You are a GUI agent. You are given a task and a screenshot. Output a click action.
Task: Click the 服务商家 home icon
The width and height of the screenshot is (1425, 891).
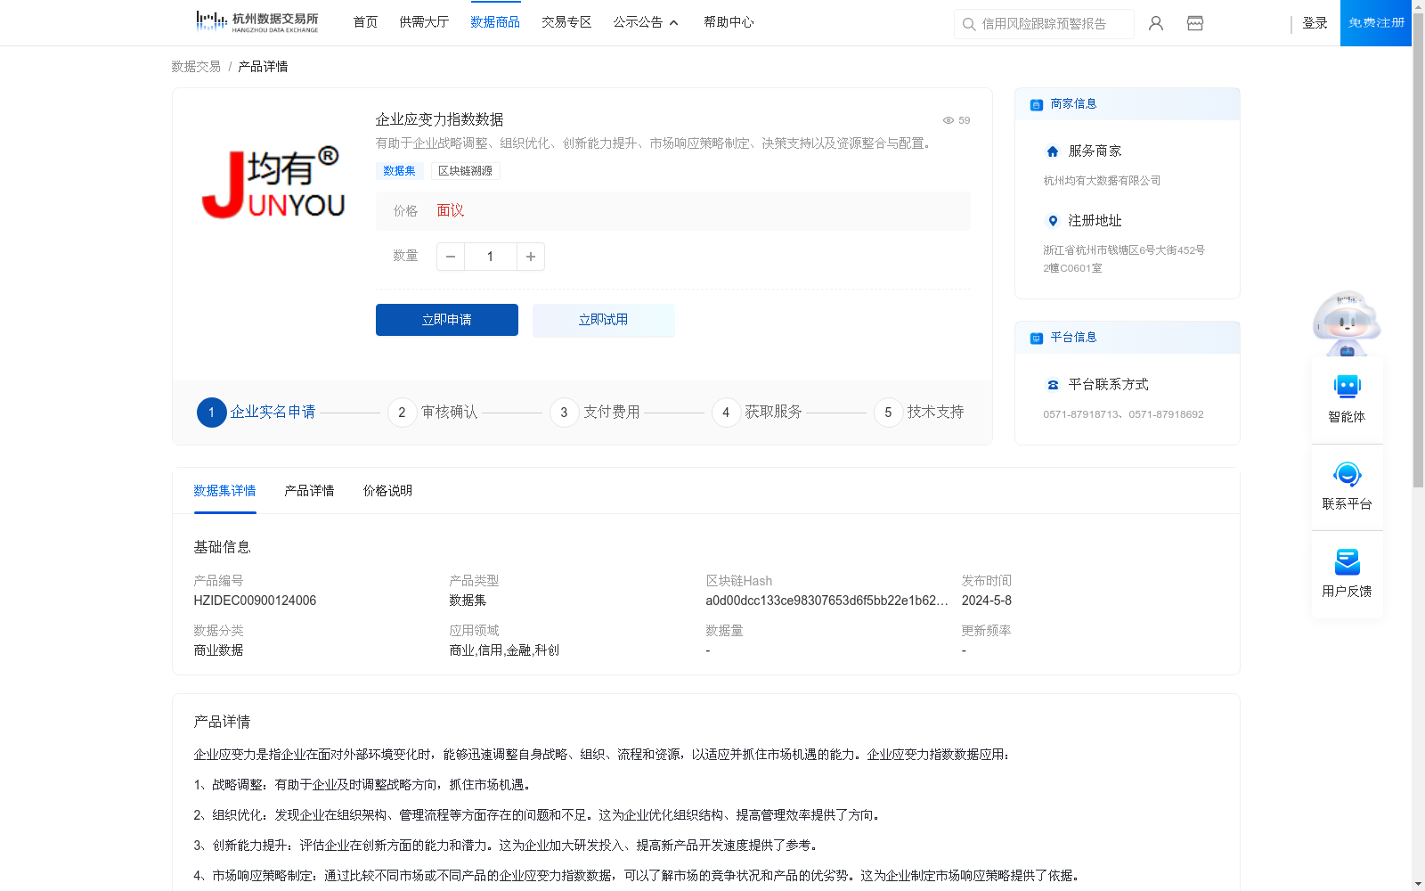point(1053,151)
